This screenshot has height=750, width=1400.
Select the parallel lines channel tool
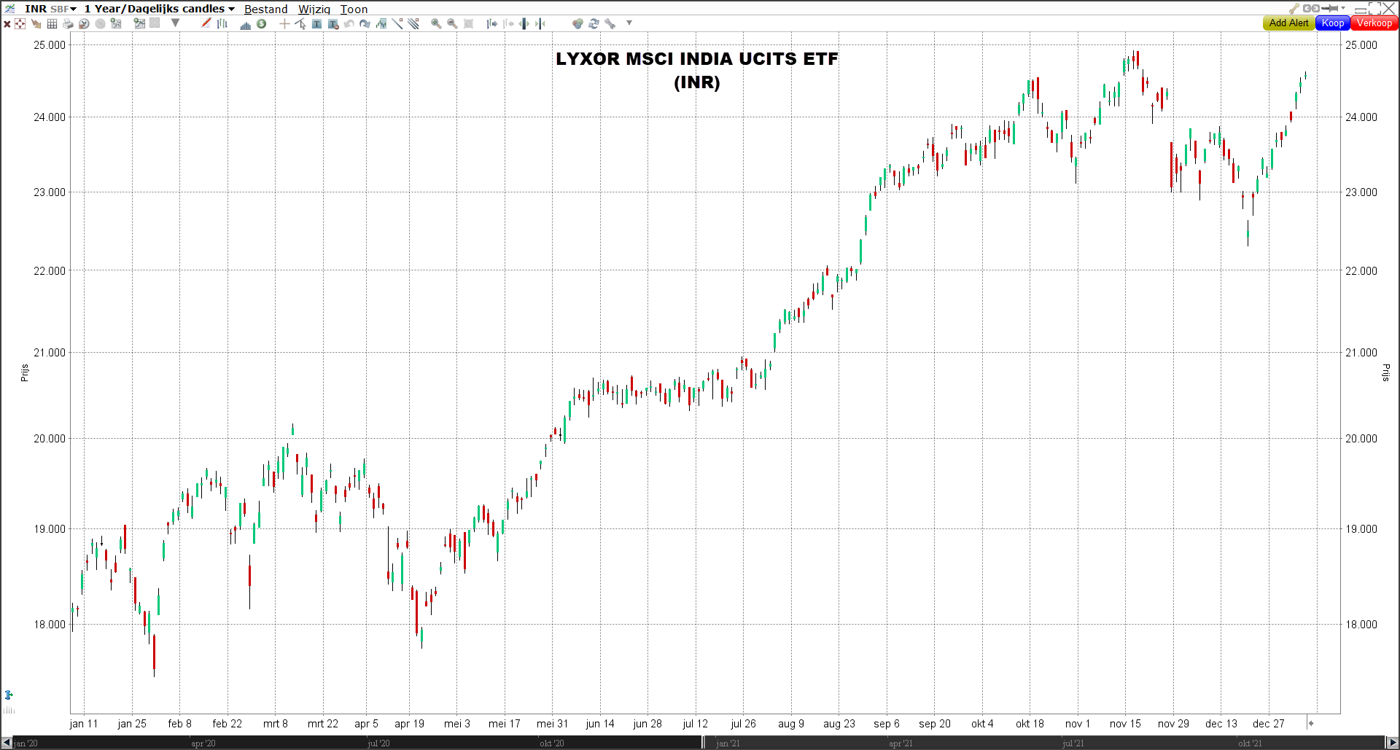click(x=413, y=23)
